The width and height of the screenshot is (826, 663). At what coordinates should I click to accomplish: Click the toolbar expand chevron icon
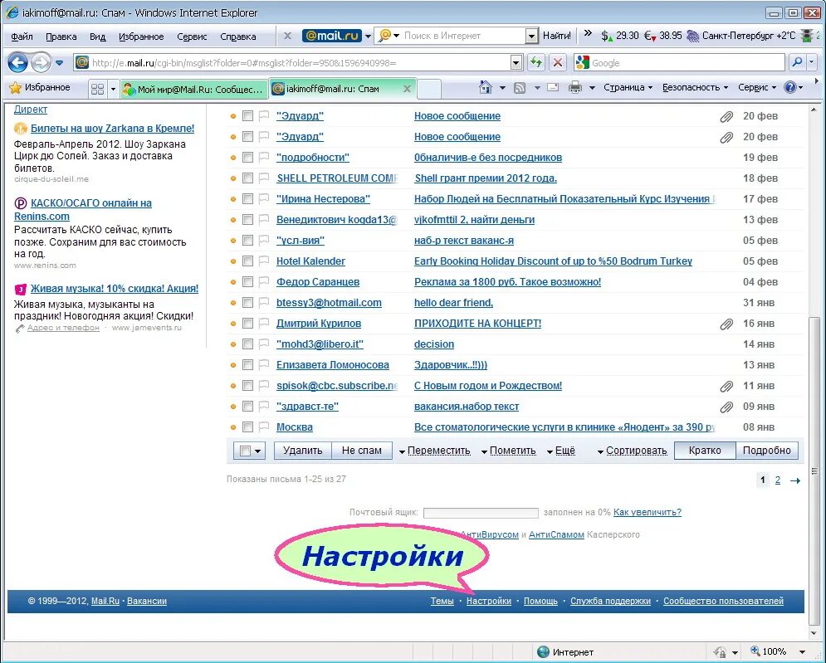588,34
